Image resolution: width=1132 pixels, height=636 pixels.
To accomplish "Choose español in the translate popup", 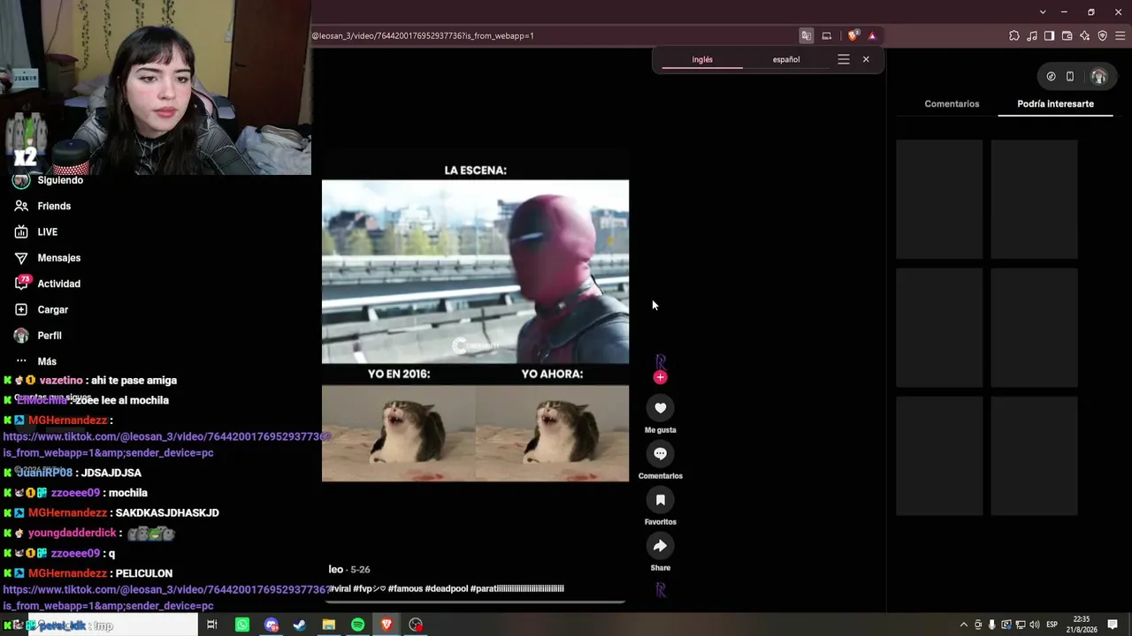I will (x=786, y=59).
